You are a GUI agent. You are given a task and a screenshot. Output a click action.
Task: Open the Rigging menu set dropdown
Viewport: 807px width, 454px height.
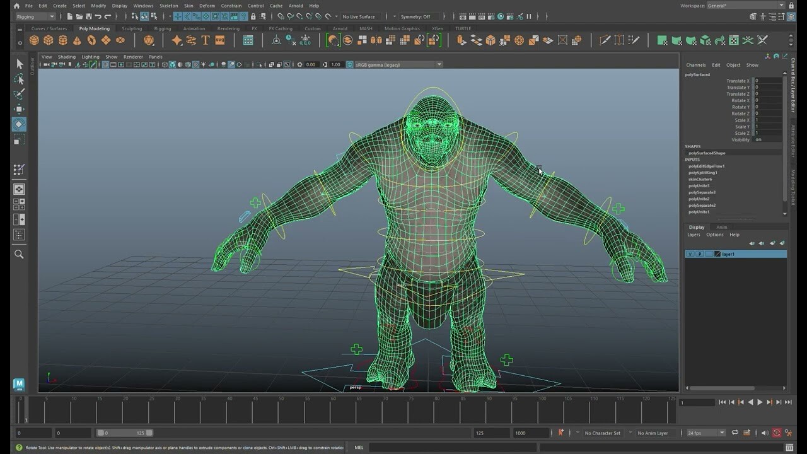pyautogui.click(x=35, y=16)
